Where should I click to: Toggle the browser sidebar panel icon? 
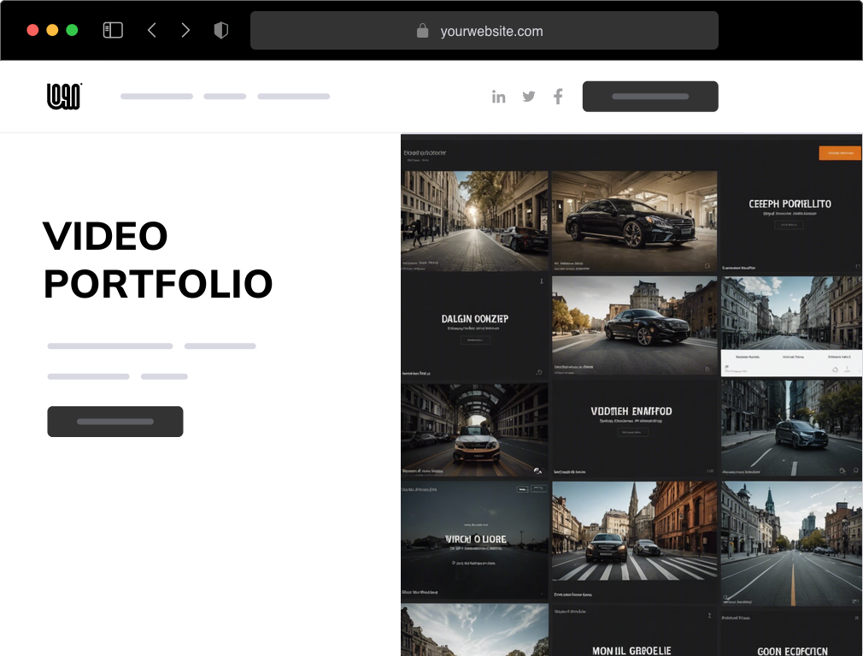coord(112,29)
